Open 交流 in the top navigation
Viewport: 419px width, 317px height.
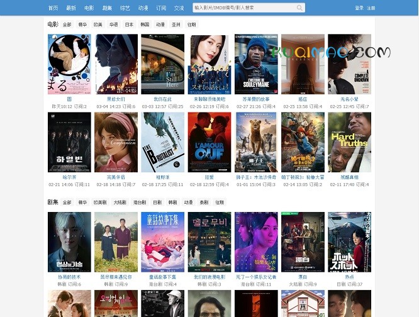(179, 8)
